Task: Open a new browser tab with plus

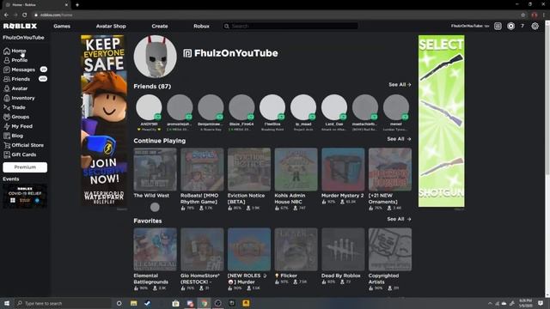Action: tap(77, 5)
